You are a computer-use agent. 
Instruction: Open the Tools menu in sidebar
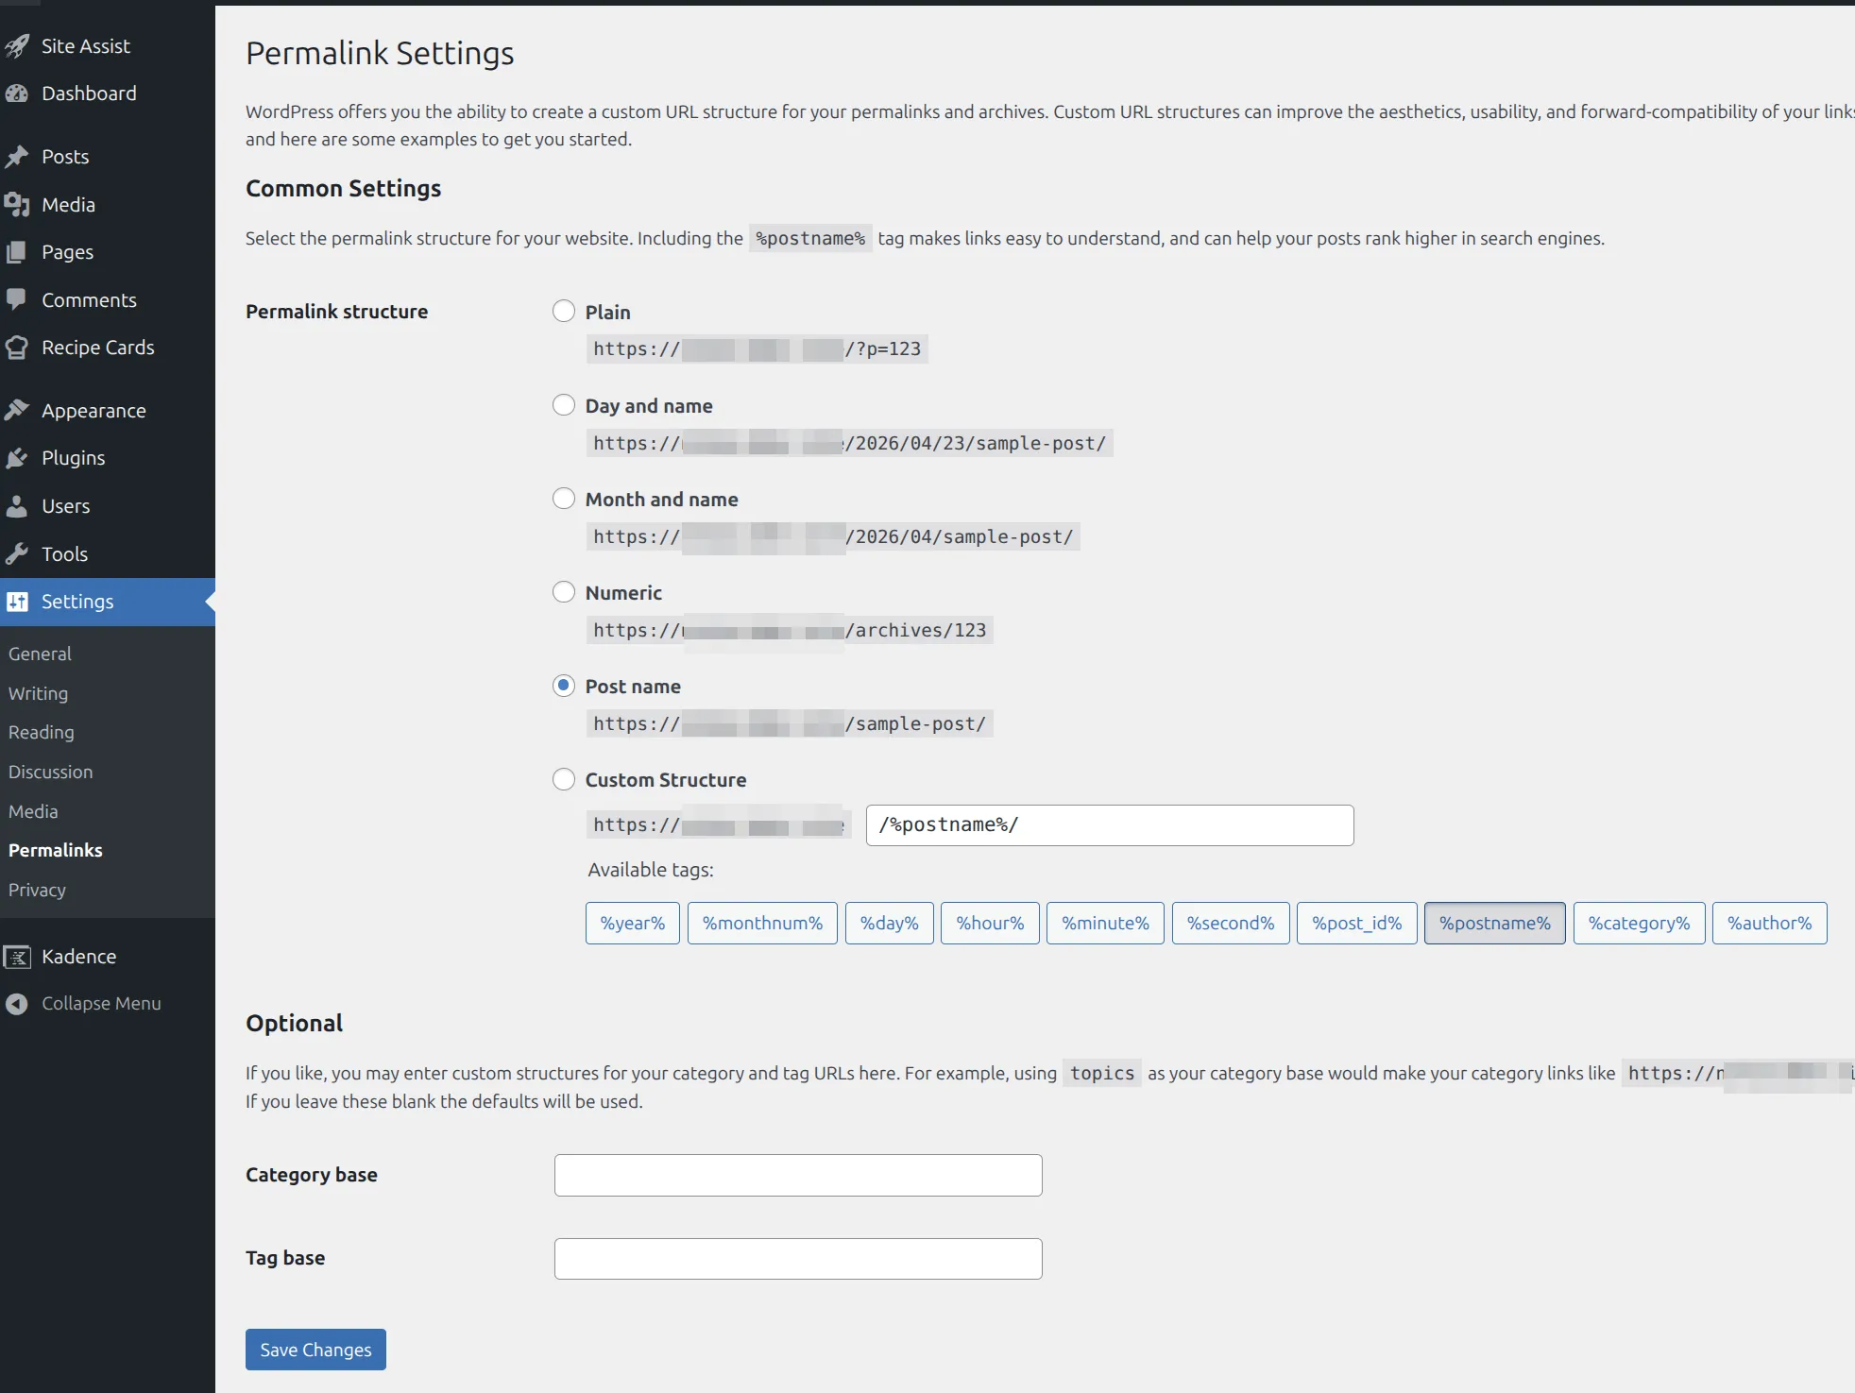tap(64, 554)
